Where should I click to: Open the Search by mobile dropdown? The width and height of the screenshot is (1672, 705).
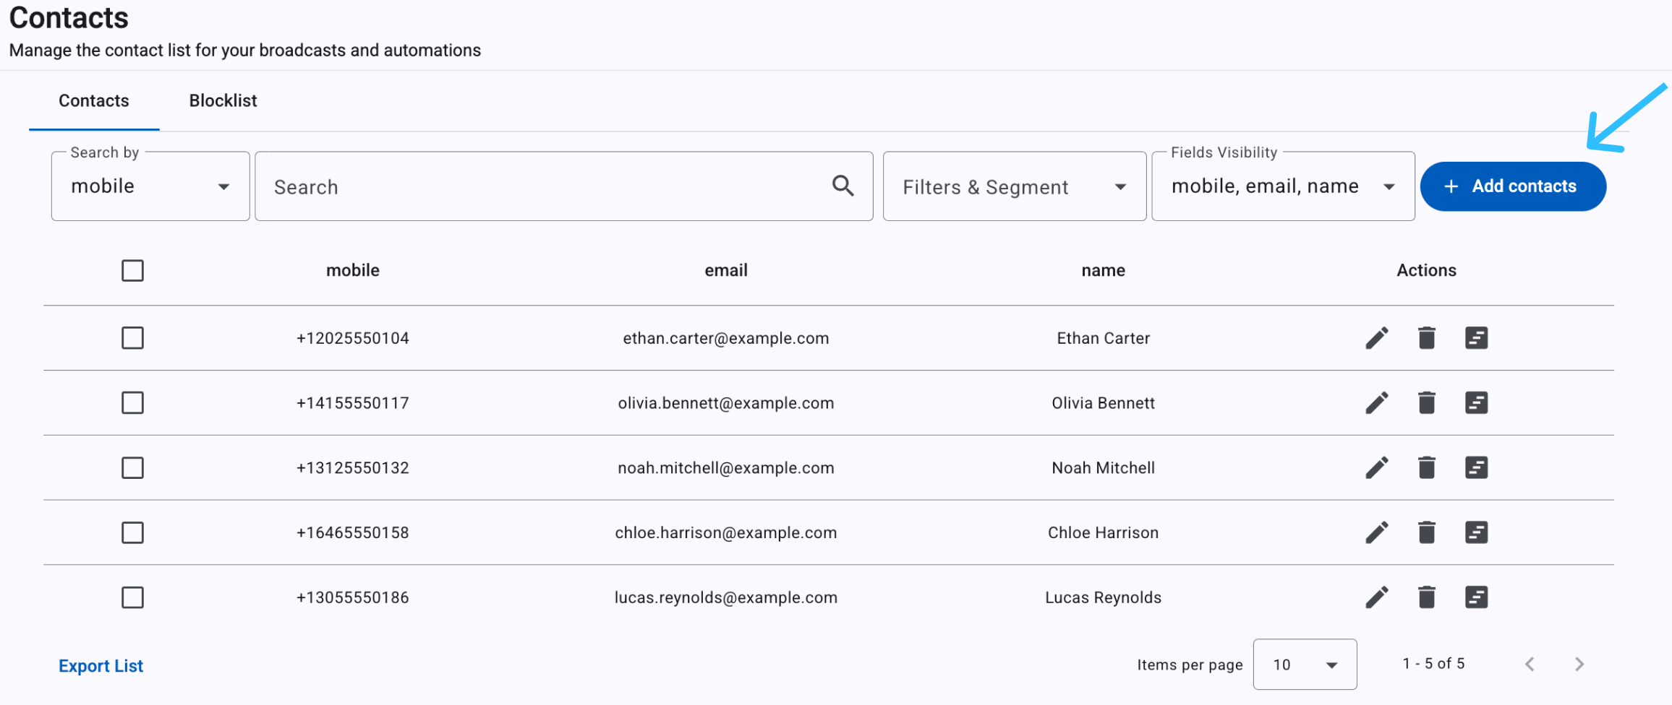(x=150, y=186)
